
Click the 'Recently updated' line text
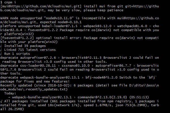[16, 85]
